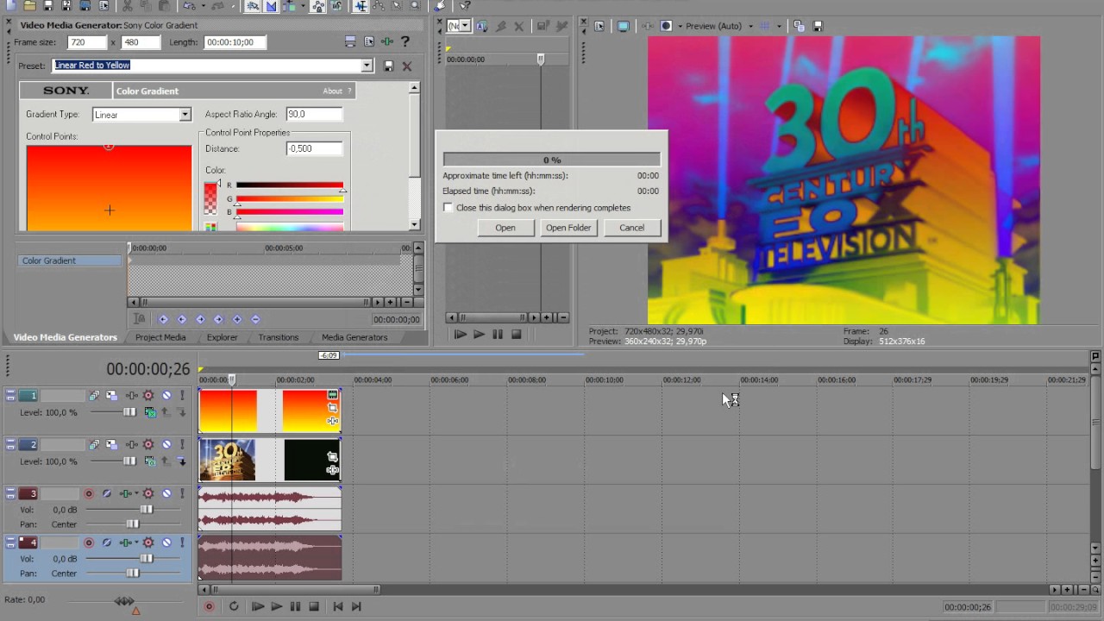The image size is (1104, 621).
Task: Switch to the Media Generators tab
Action: [354, 337]
